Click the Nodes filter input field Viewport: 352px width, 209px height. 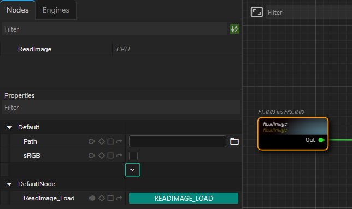pos(114,29)
